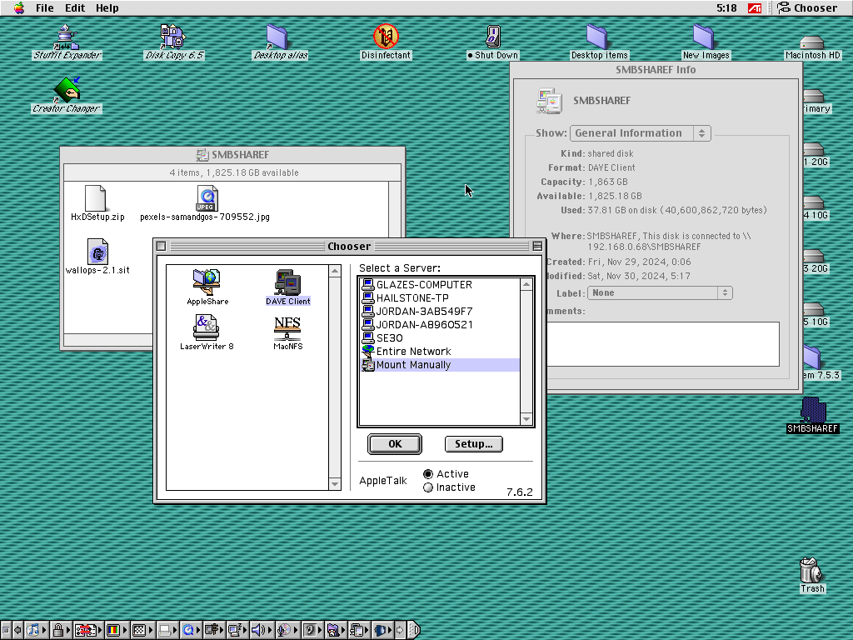This screenshot has width=853, height=640.
Task: Select Mount Manually in server list
Action: [x=440, y=365]
